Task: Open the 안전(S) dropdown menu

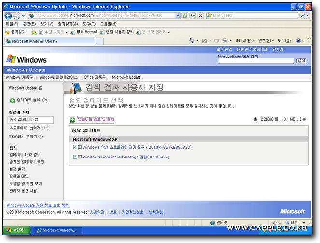Action: [x=266, y=41]
